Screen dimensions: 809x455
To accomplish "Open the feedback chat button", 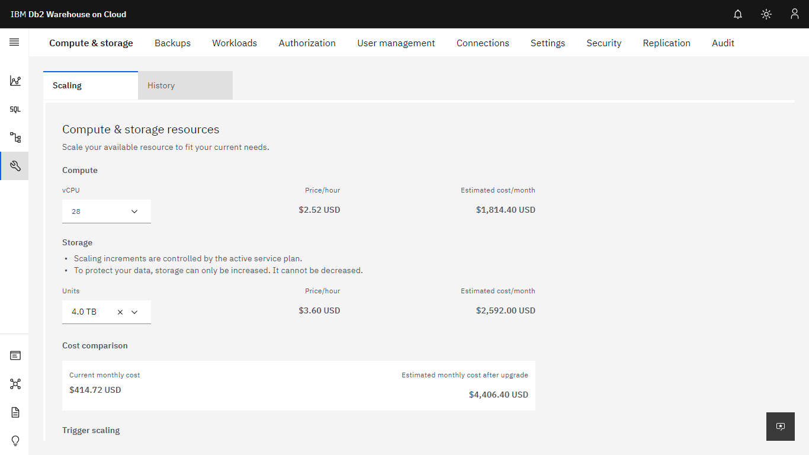I will point(781,427).
